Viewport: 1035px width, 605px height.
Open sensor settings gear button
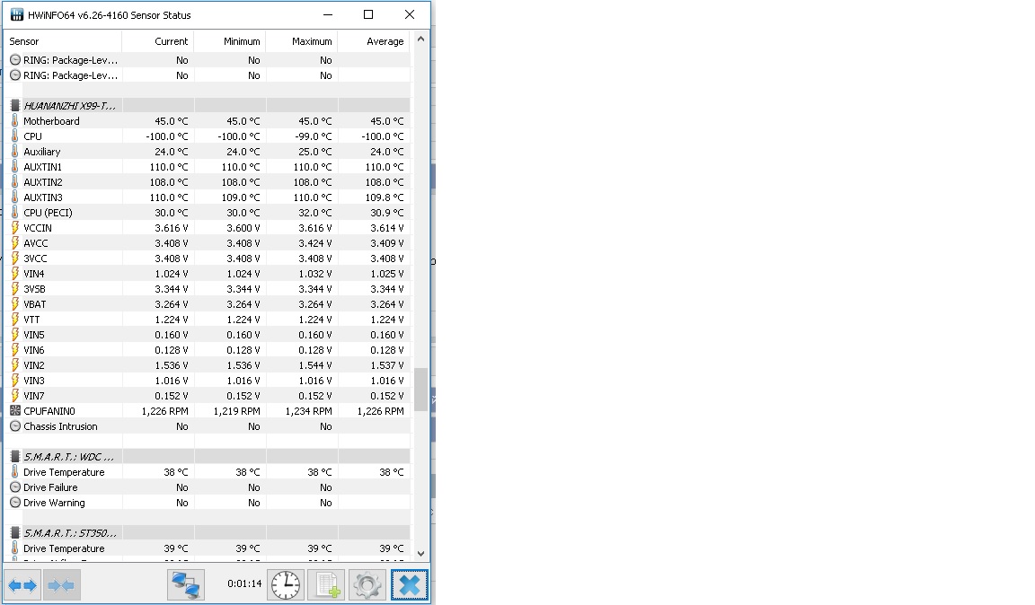point(367,584)
